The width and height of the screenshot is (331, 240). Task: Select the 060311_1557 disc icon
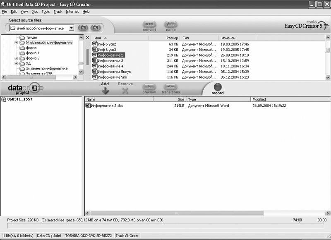click(4, 99)
